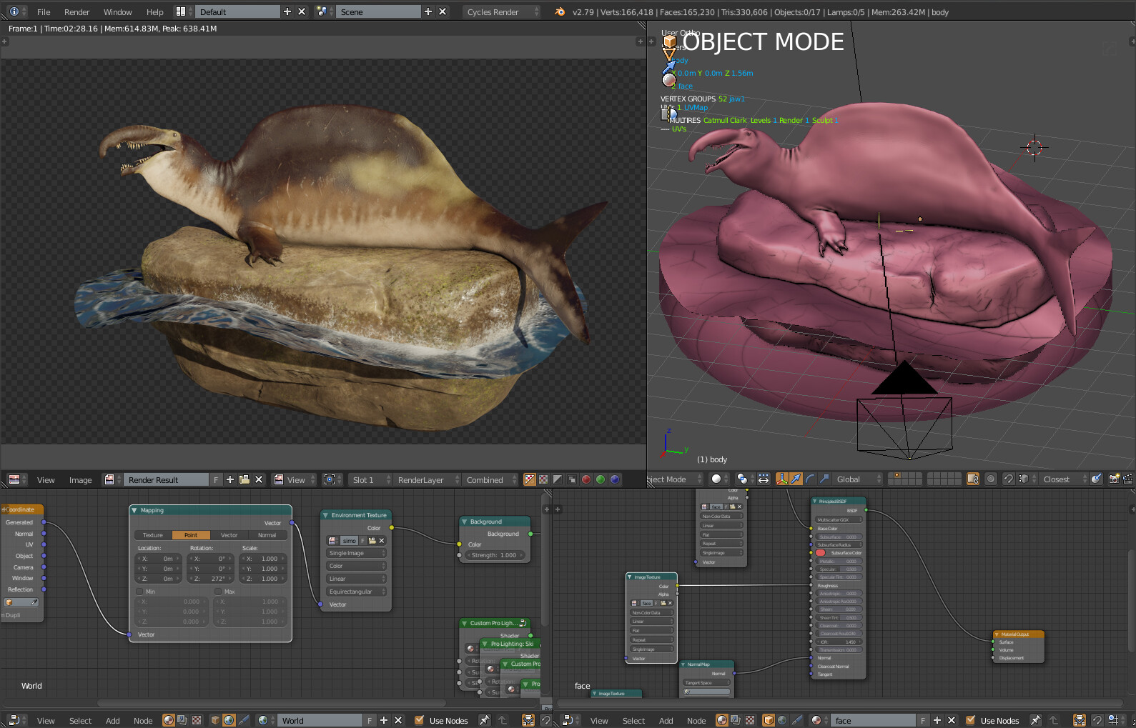Click the Image menu in image editor
Screen dimensions: 1136x728
(80, 480)
